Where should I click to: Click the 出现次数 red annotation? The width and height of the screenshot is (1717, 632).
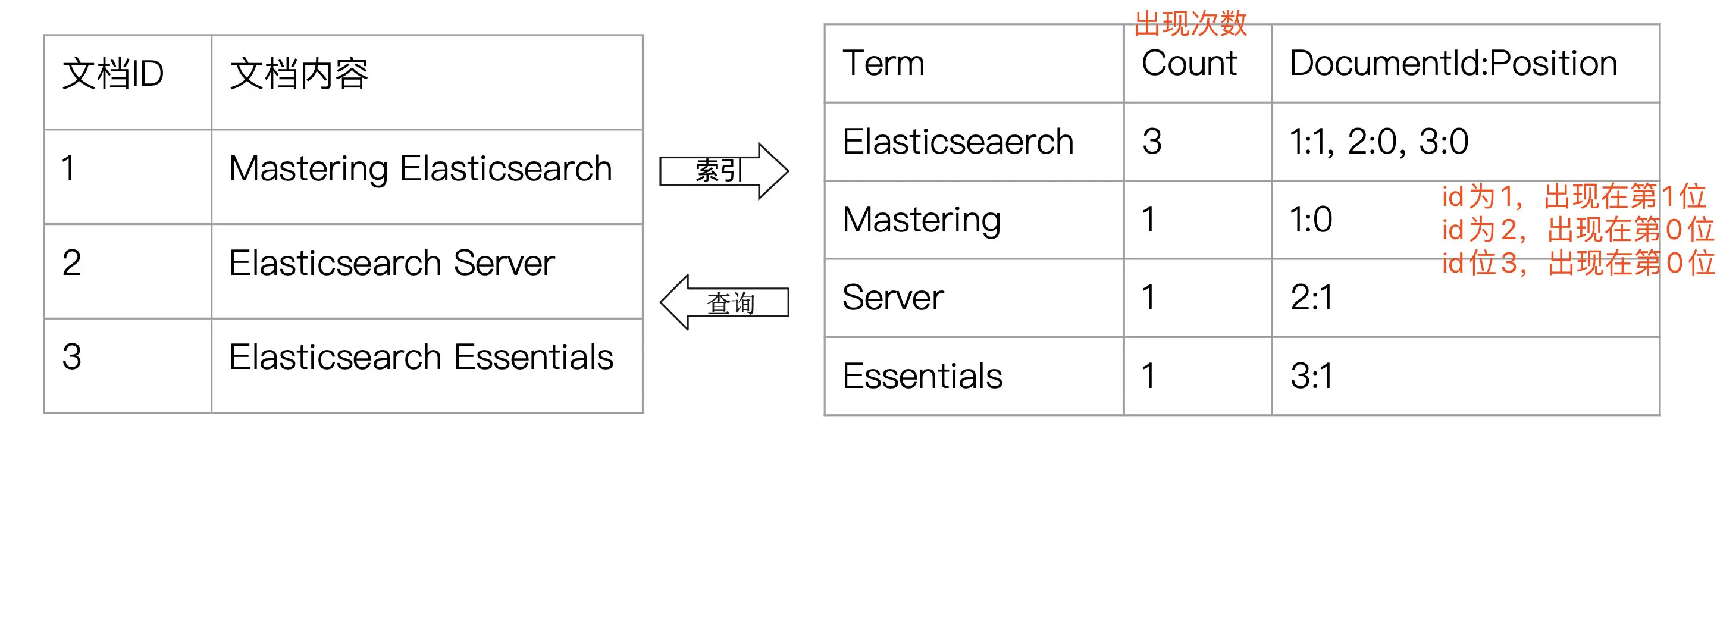[1190, 23]
